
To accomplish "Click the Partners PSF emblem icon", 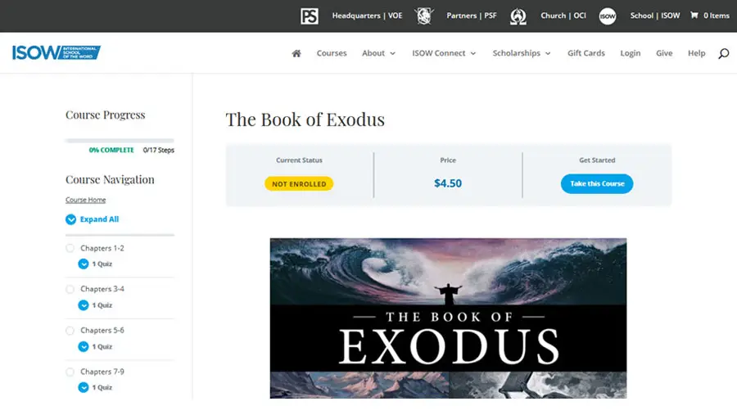I will [423, 16].
